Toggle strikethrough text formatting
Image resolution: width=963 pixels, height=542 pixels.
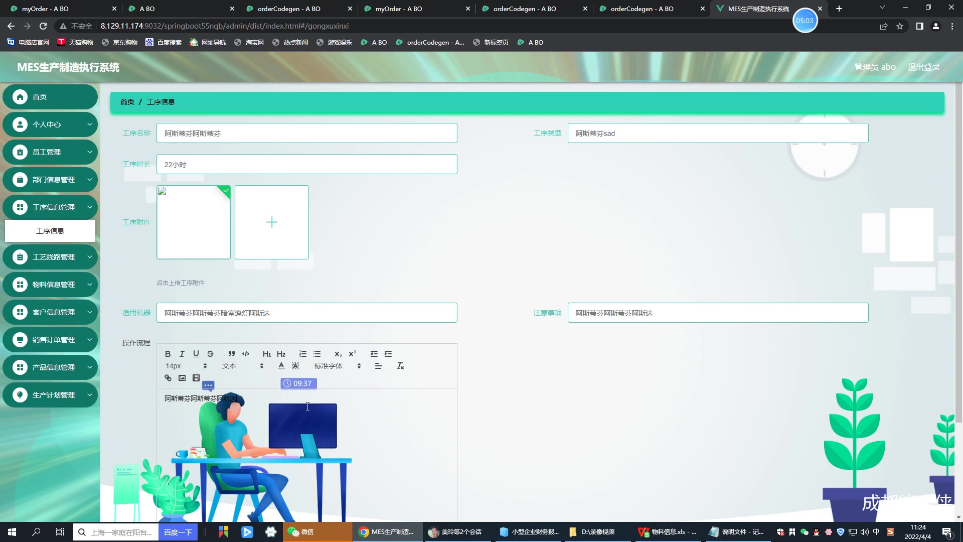pyautogui.click(x=210, y=354)
